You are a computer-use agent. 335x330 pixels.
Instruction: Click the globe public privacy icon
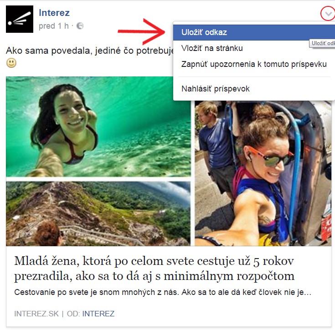click(80, 26)
